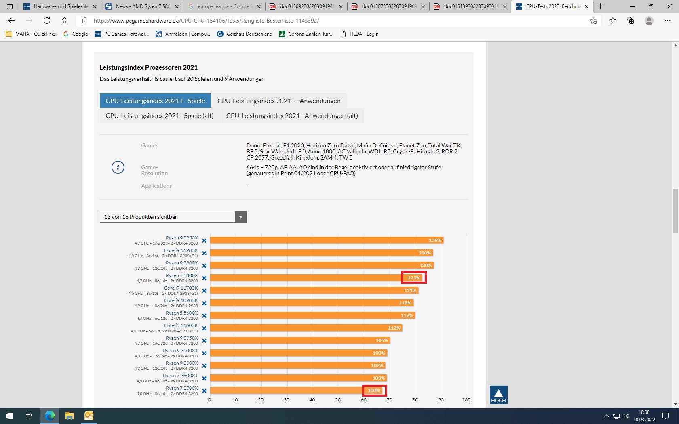Open Ryzen 9 5950X product link
This screenshot has width=679, height=424.
(x=182, y=238)
